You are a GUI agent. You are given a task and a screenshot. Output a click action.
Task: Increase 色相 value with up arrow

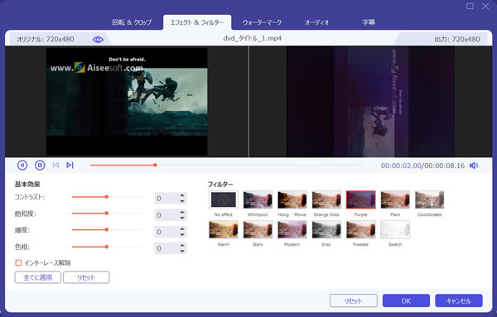click(182, 246)
